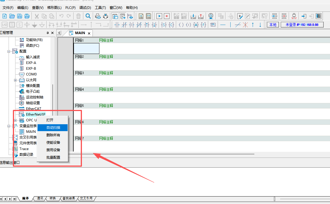Insert a normally closed contact

click(x=124, y=25)
